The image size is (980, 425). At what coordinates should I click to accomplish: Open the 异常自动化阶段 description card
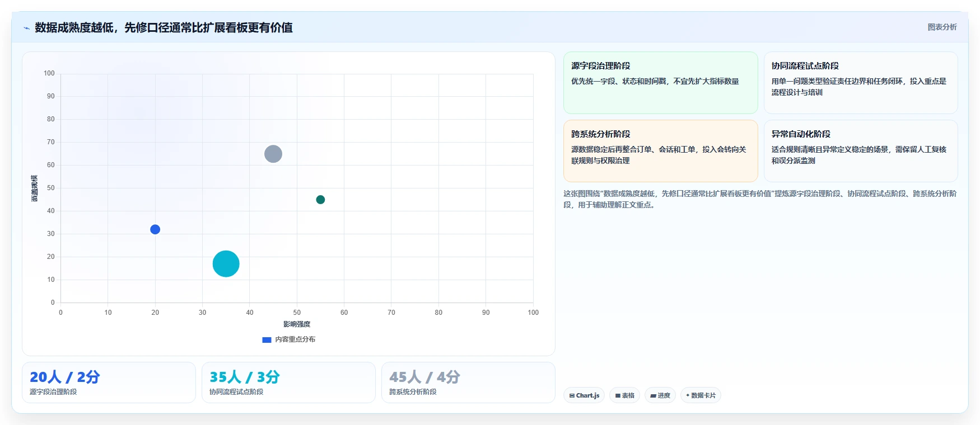coord(861,151)
